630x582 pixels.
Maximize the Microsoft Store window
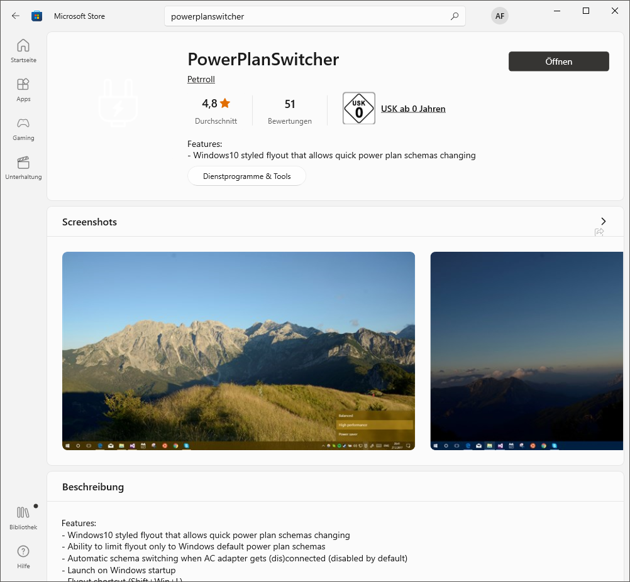coord(586,11)
